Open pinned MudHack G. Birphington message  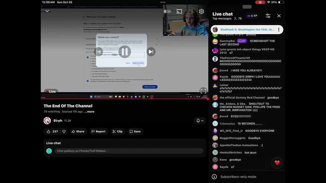tap(247, 30)
